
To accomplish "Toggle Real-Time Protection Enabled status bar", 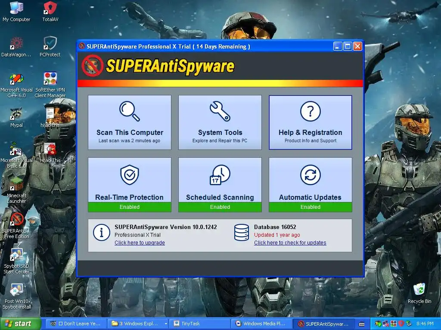I will click(129, 207).
